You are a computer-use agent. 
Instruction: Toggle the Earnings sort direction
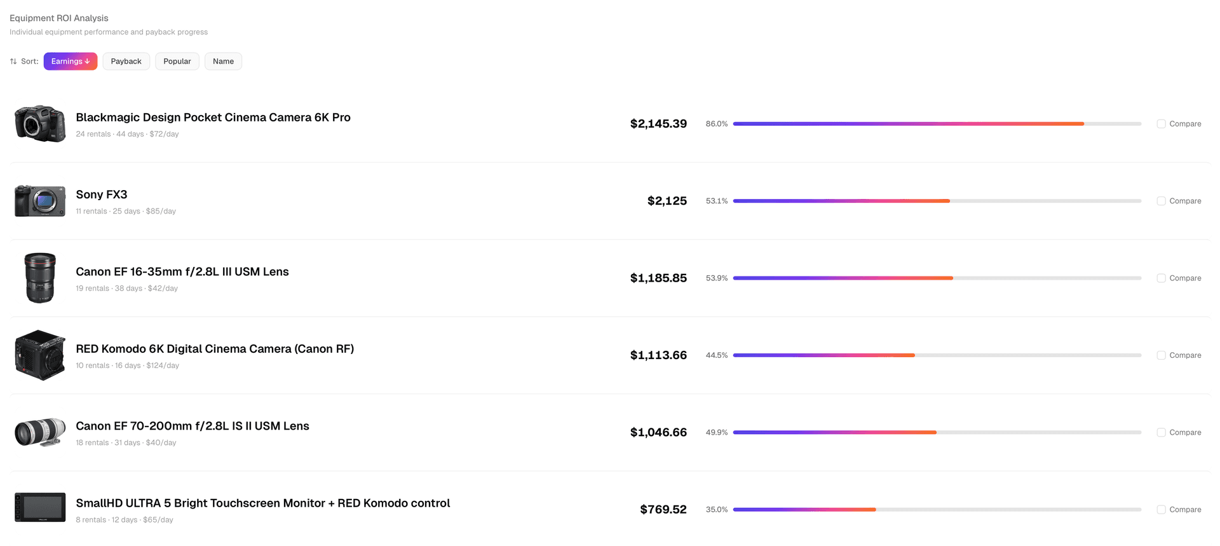click(70, 61)
